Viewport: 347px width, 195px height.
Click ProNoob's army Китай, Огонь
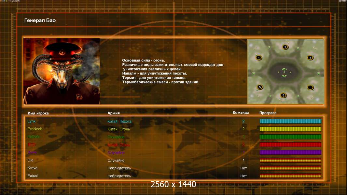pyautogui.click(x=118, y=129)
